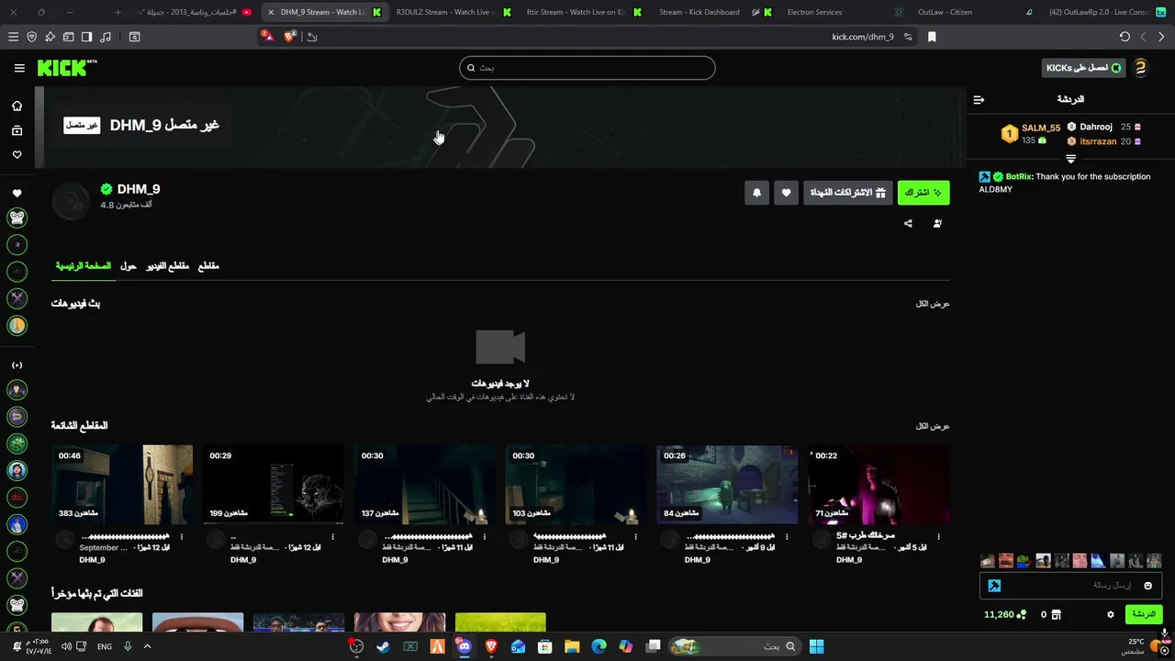Open the KICKs gift shop icon
Image resolution: width=1175 pixels, height=661 pixels.
tap(1056, 614)
